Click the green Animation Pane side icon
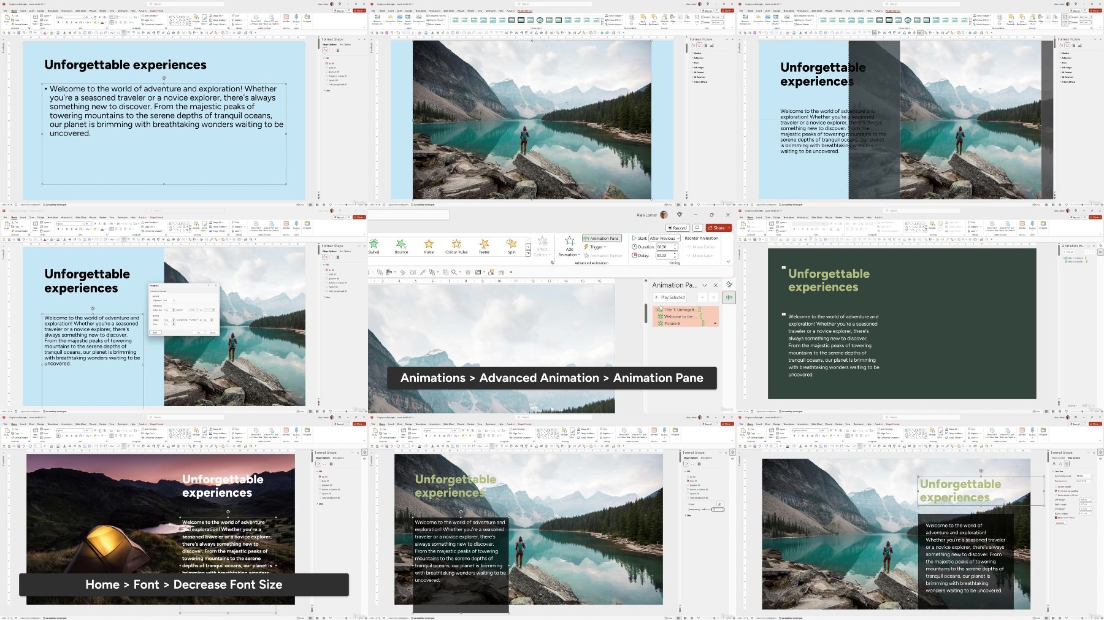The width and height of the screenshot is (1104, 620). click(x=729, y=297)
